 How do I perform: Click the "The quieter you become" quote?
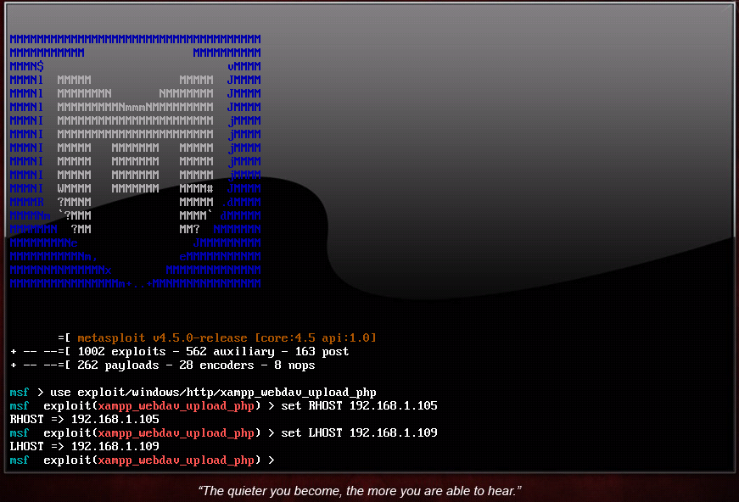click(x=360, y=491)
